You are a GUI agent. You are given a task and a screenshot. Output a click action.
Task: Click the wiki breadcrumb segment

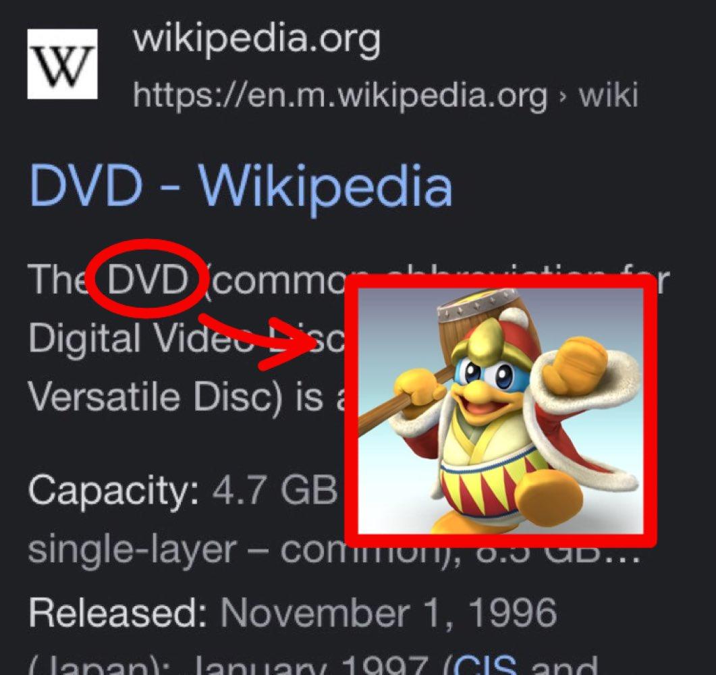(x=608, y=95)
